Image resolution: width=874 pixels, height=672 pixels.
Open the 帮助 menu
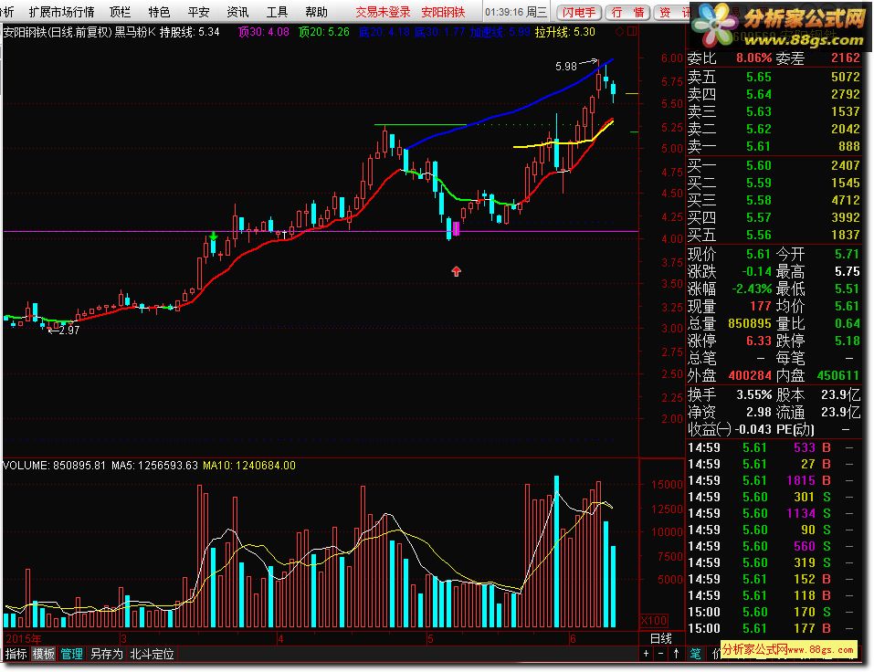pos(317,12)
